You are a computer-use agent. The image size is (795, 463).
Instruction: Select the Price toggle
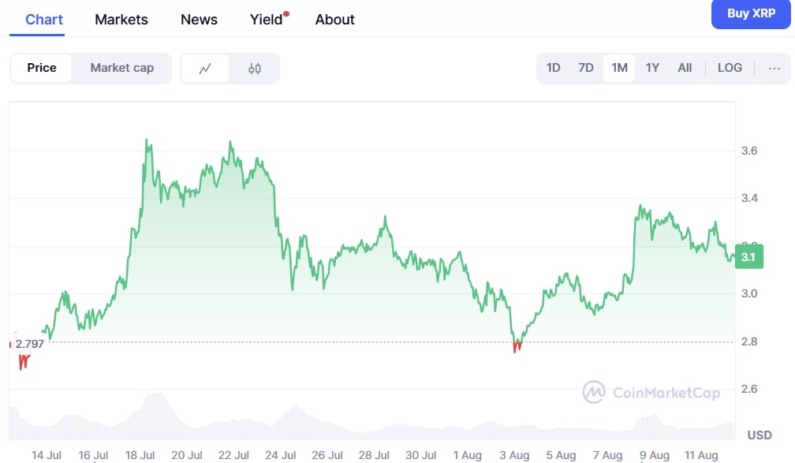(42, 68)
